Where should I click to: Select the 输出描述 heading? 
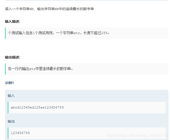12,57
